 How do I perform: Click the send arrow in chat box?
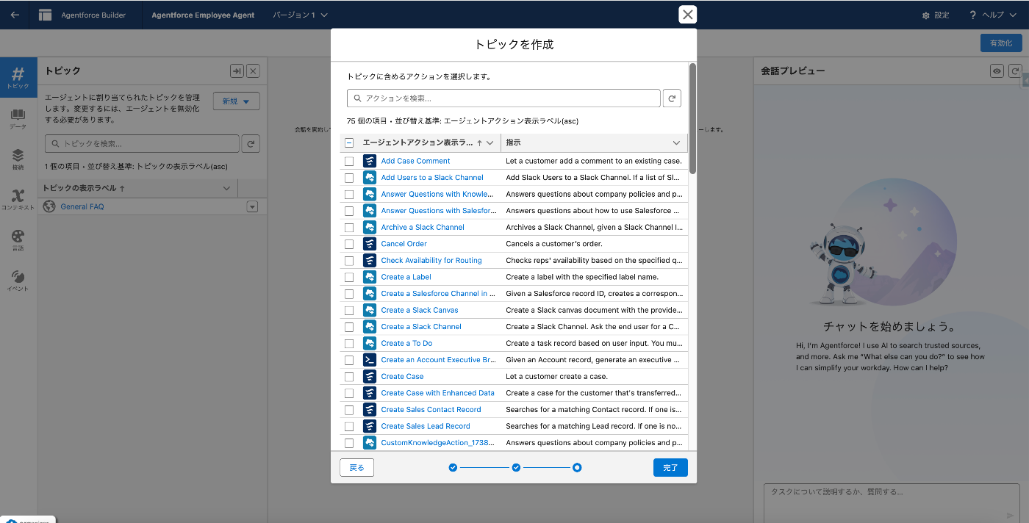[x=1010, y=515]
